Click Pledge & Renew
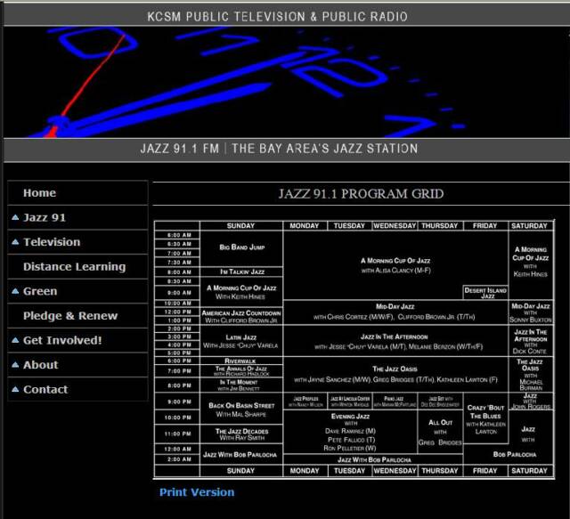 tap(77, 315)
